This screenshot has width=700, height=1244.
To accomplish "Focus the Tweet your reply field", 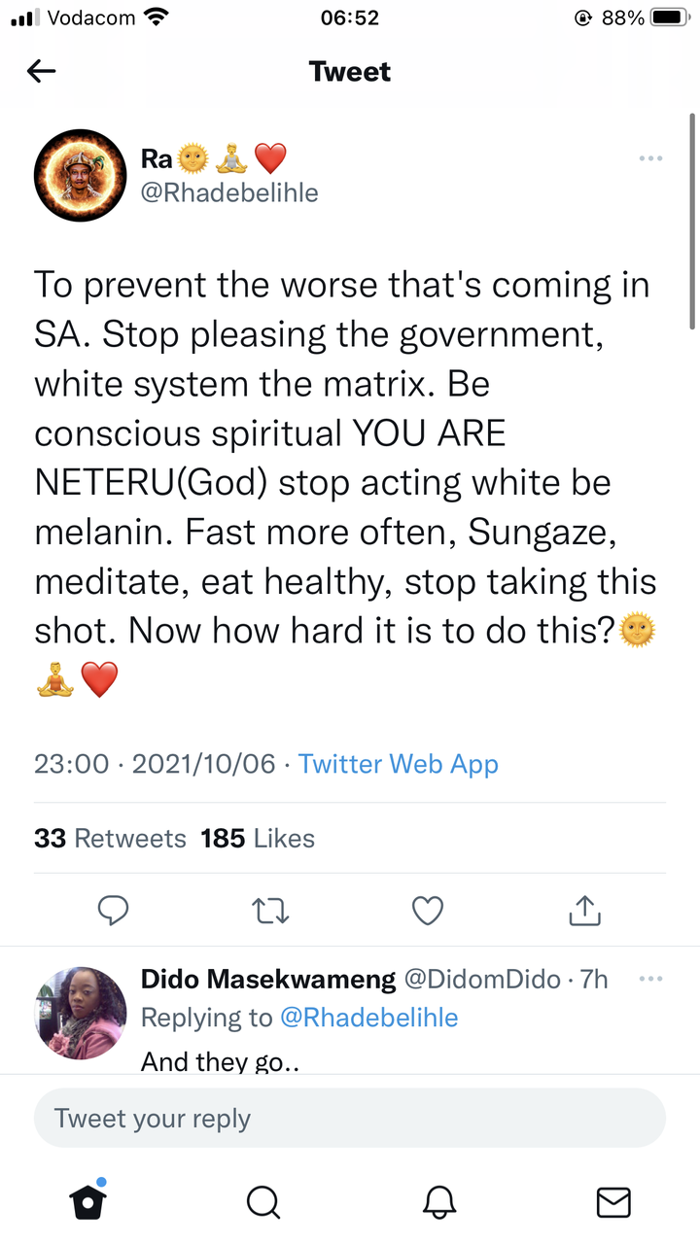I will [350, 1119].
